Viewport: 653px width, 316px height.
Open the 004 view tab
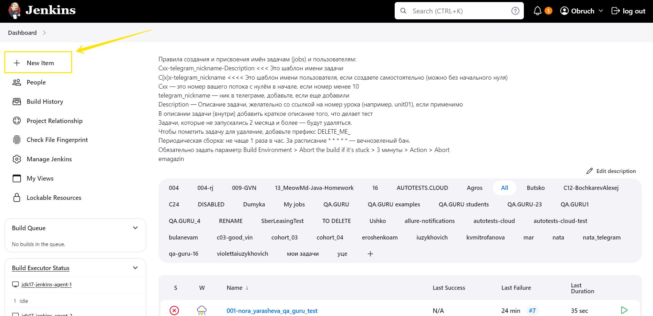(174, 188)
